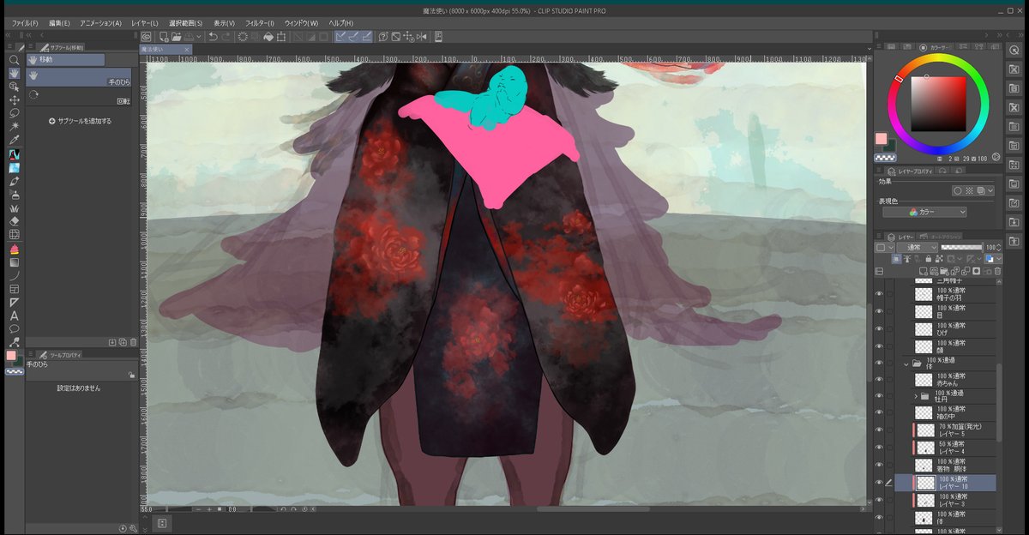Viewport: 1029px width, 535px height.
Task: Select the Eyedropper tool
Action: (x=14, y=140)
